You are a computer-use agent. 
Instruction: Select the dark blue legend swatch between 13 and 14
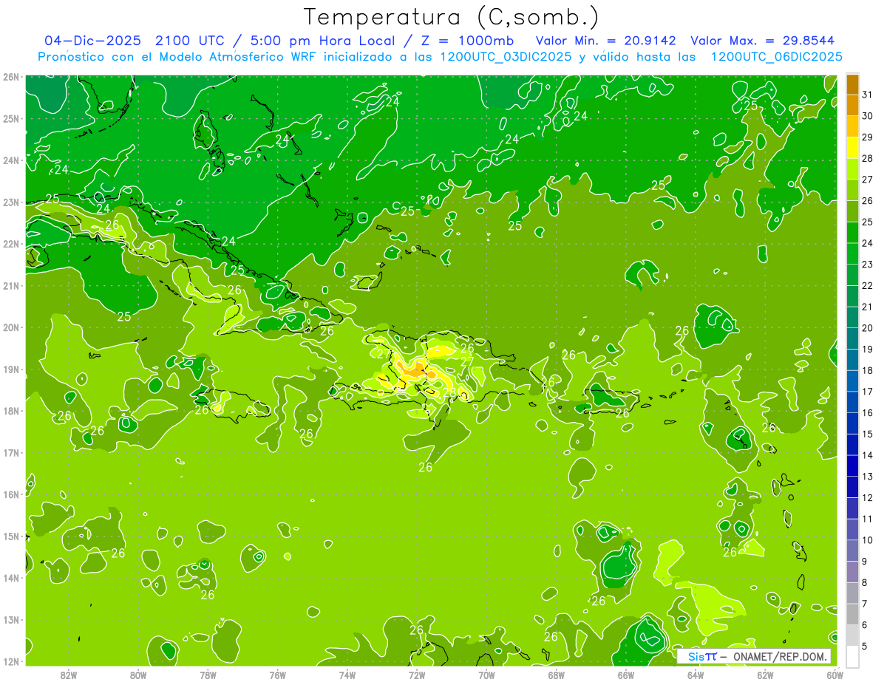852,466
